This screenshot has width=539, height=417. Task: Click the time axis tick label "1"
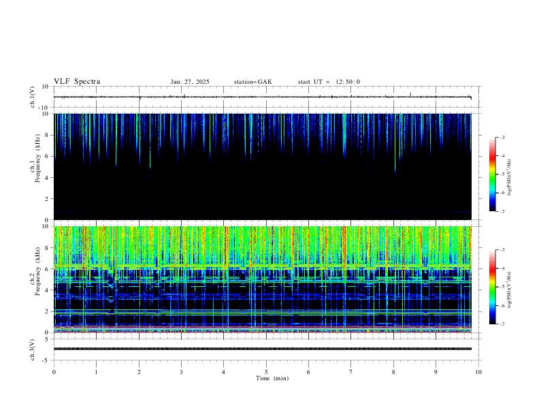pyautogui.click(x=96, y=372)
